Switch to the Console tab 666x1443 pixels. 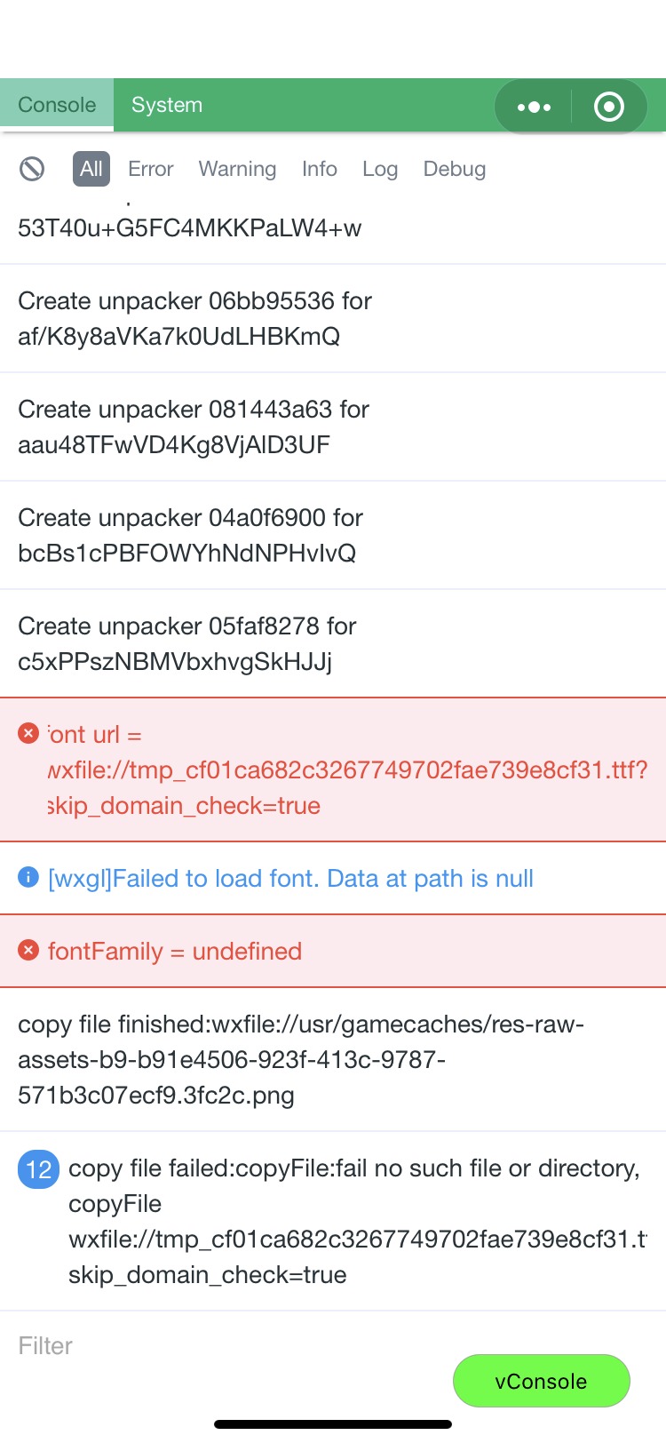[x=57, y=105]
